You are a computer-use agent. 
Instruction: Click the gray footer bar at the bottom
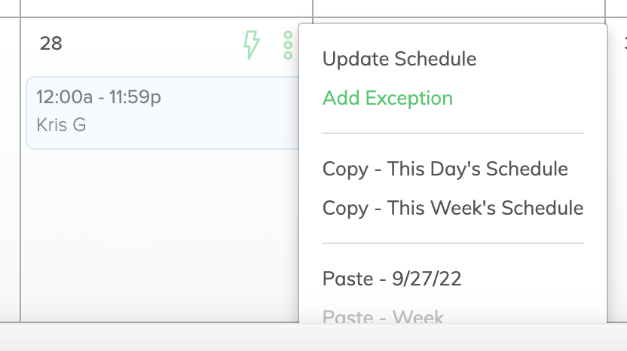pos(313,337)
